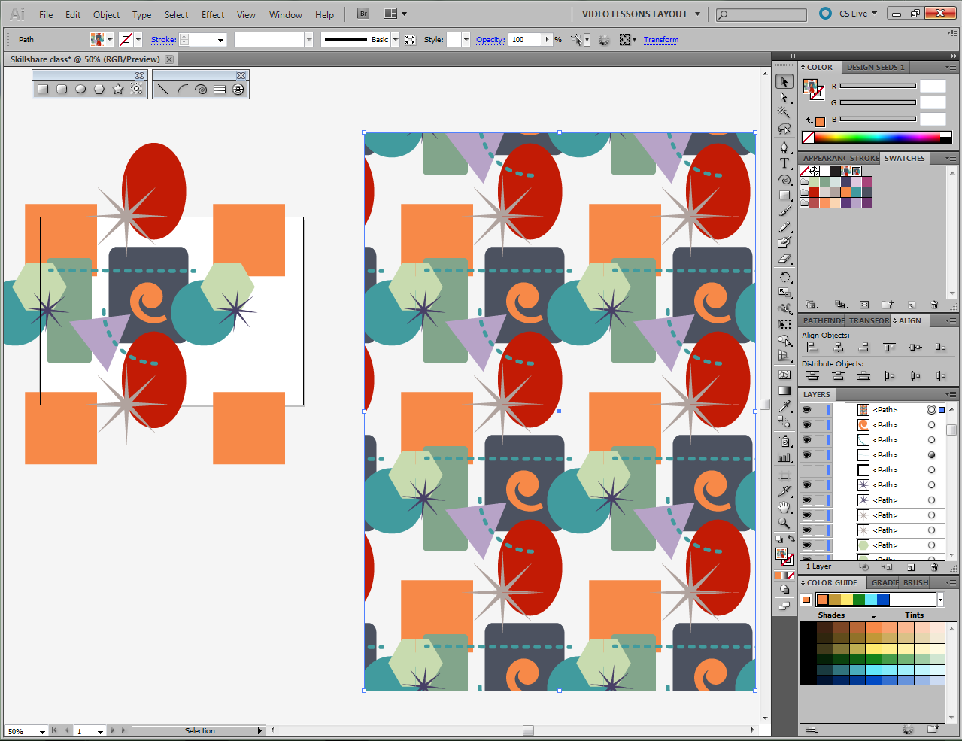Select the Paintbrush tool
The height and width of the screenshot is (741, 962).
pyautogui.click(x=784, y=211)
